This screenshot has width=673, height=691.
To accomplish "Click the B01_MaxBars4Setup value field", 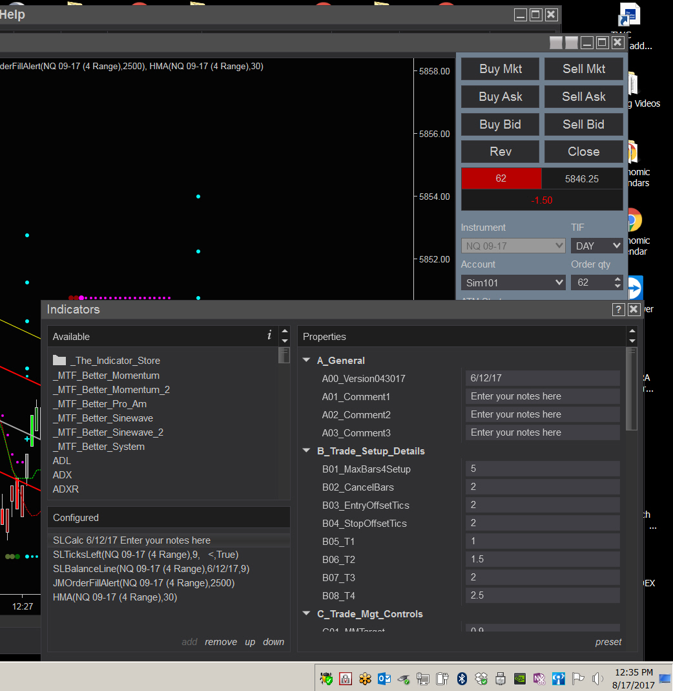I will 543,469.
